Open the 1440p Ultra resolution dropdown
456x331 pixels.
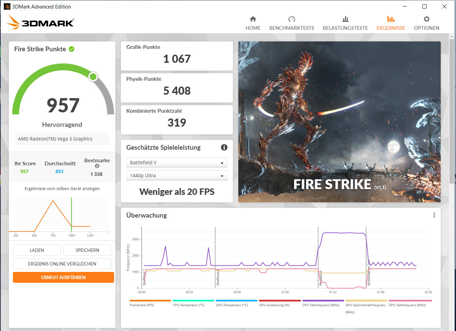[177, 176]
